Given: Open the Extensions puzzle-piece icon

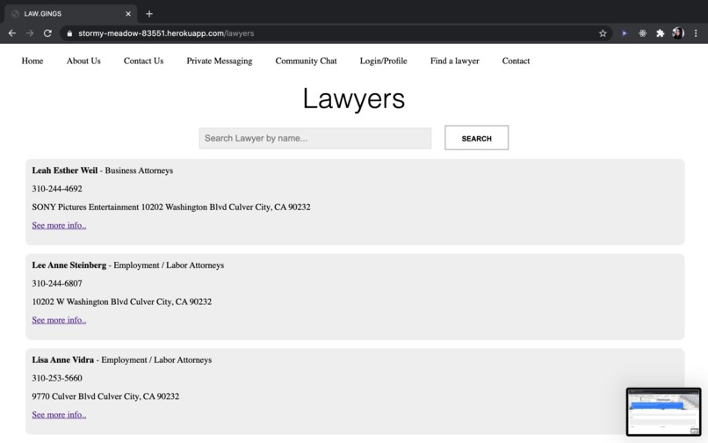Looking at the screenshot, I should point(661,33).
